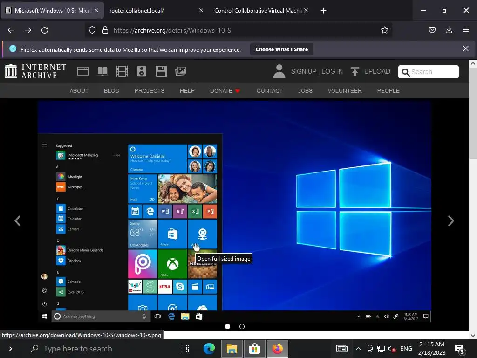Viewport: 477px width, 358px height.
Task: Open the Audio speaker icon
Action: (142, 71)
